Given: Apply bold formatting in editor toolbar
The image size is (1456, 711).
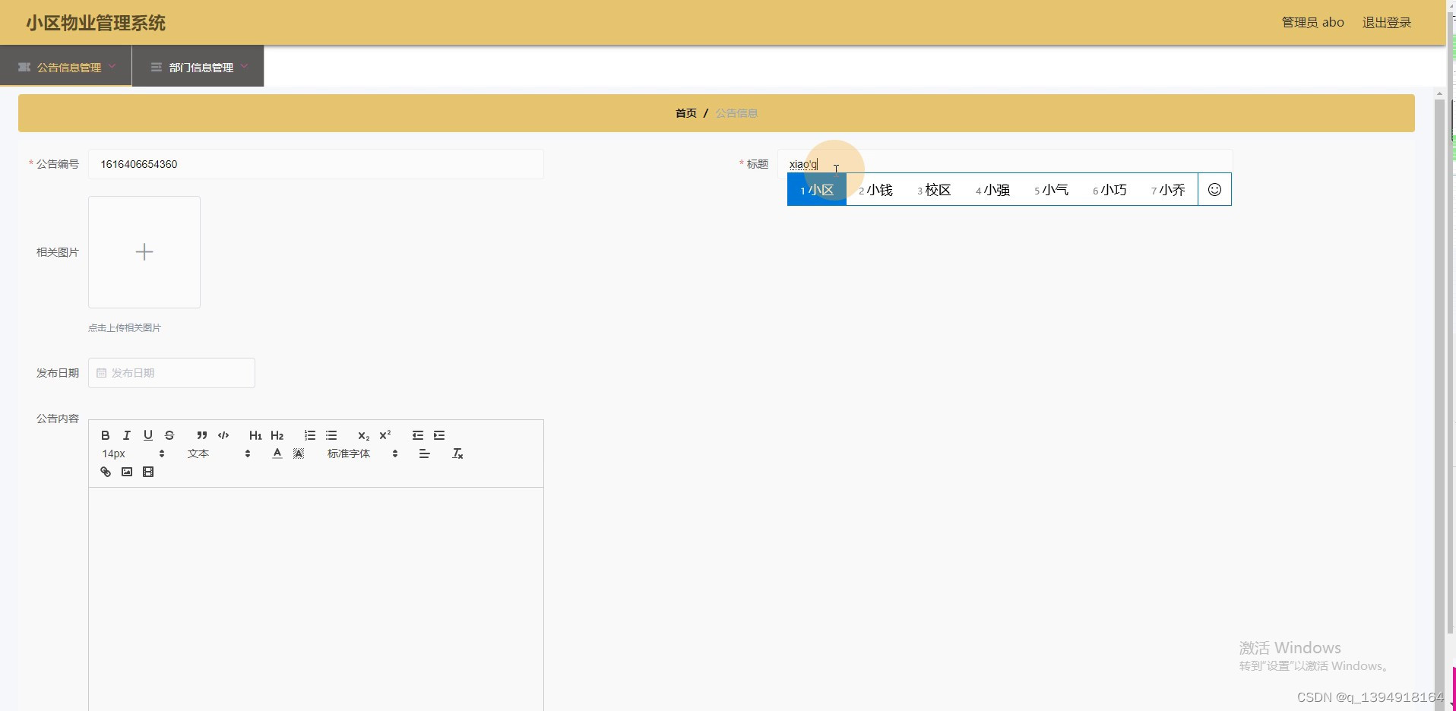Looking at the screenshot, I should point(106,435).
